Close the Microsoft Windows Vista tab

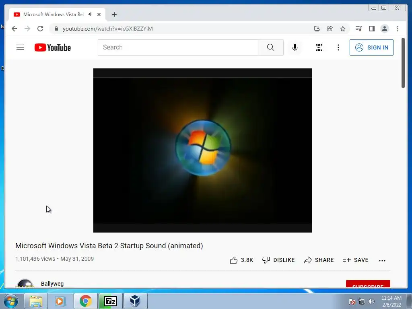(99, 14)
